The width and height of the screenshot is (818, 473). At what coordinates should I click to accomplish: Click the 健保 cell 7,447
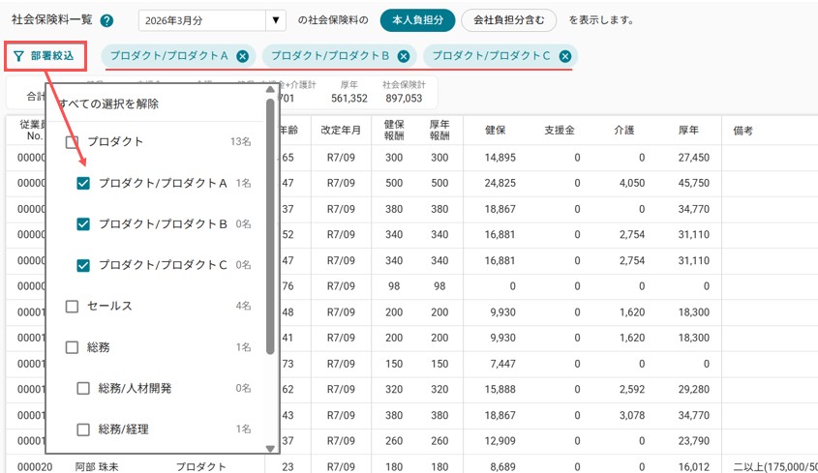[x=503, y=364]
